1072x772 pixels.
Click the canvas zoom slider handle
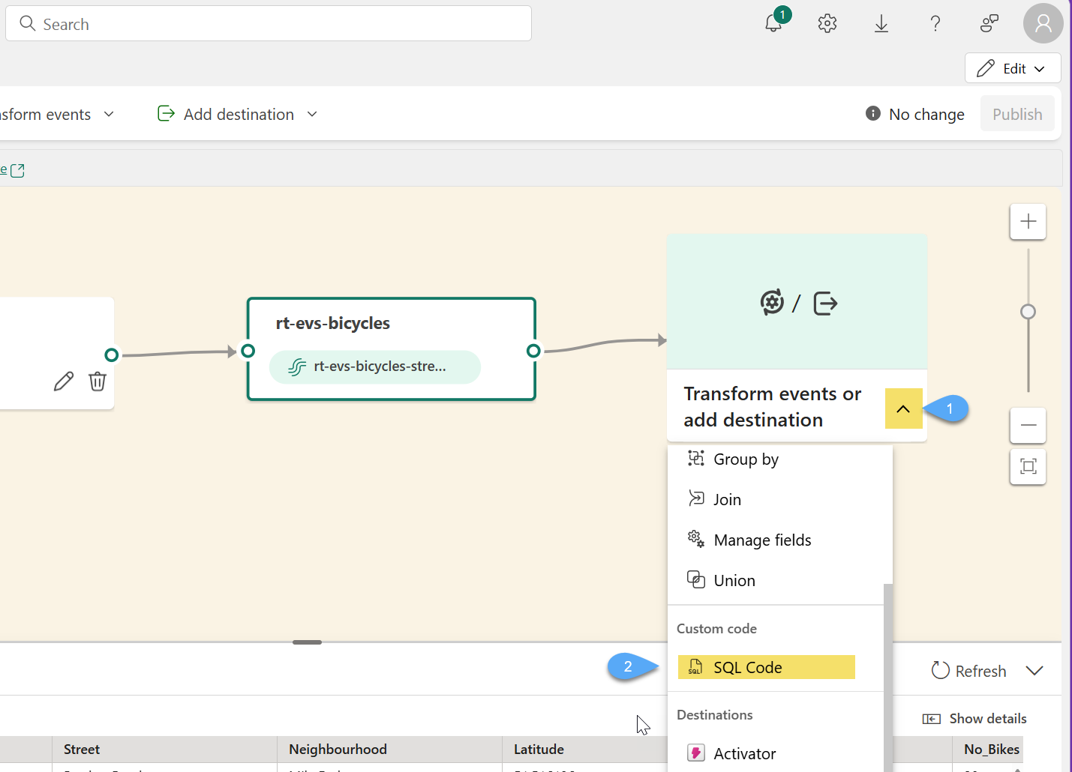tap(1028, 312)
